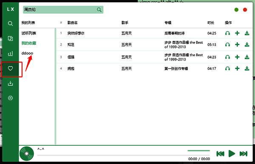The height and width of the screenshot is (164, 255).
Task: Click the 时长 column header
Action: pyautogui.click(x=211, y=23)
